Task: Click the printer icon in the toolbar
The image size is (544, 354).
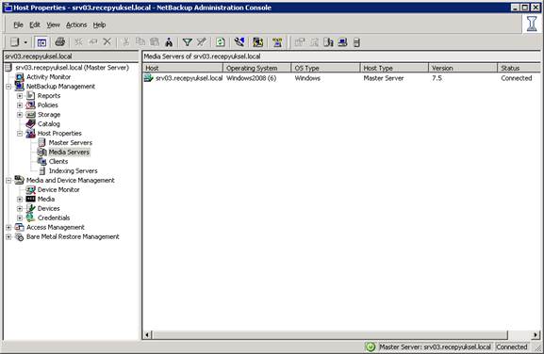Action: point(60,42)
